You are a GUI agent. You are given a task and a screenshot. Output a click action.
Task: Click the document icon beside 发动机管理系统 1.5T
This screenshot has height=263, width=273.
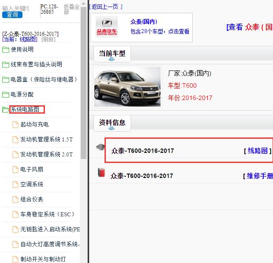[x=15, y=140]
